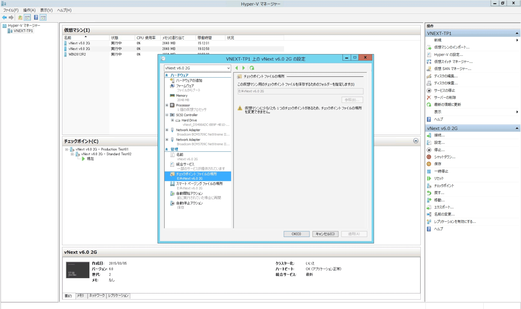
Task: Open the 表示(V) menu
Action: pos(46,10)
